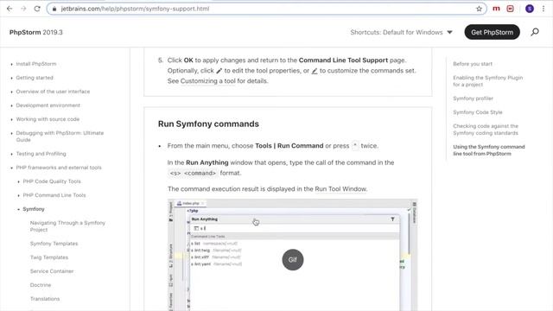Click the browser forward arrow
The width and height of the screenshot is (553, 311).
coord(23,9)
